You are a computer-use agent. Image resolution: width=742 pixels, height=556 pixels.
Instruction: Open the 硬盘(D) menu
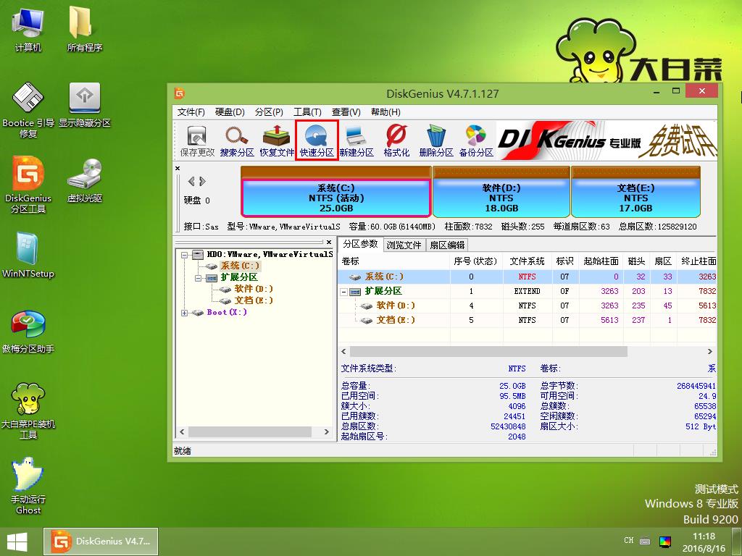click(229, 112)
